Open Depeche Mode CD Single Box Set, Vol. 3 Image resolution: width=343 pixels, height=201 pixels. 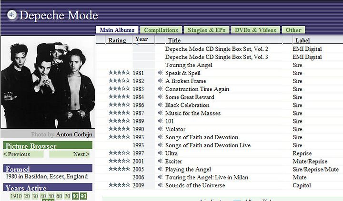click(217, 57)
